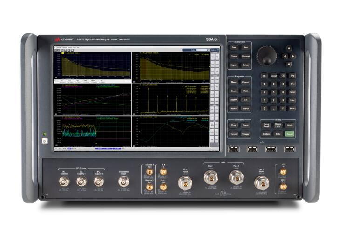
Task: Choose the Meas response key
Action: 234,82
